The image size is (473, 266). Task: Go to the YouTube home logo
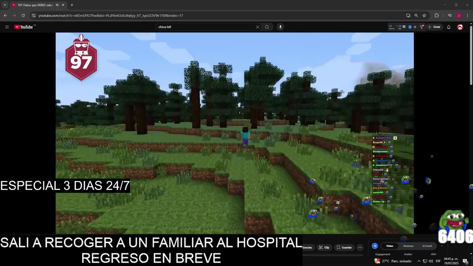point(24,27)
